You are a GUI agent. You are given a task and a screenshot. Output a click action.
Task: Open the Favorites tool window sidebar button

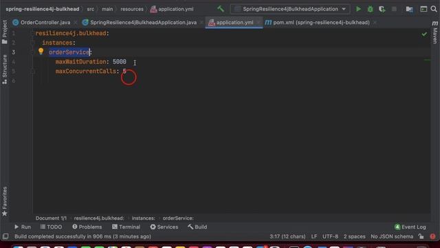[x=5, y=201]
